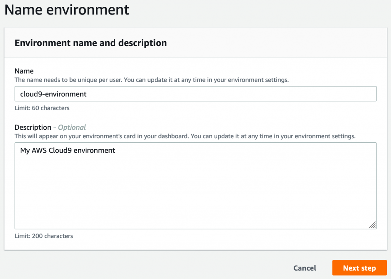Click the italic "Optional" text
This screenshot has width=391, height=279.
click(72, 127)
